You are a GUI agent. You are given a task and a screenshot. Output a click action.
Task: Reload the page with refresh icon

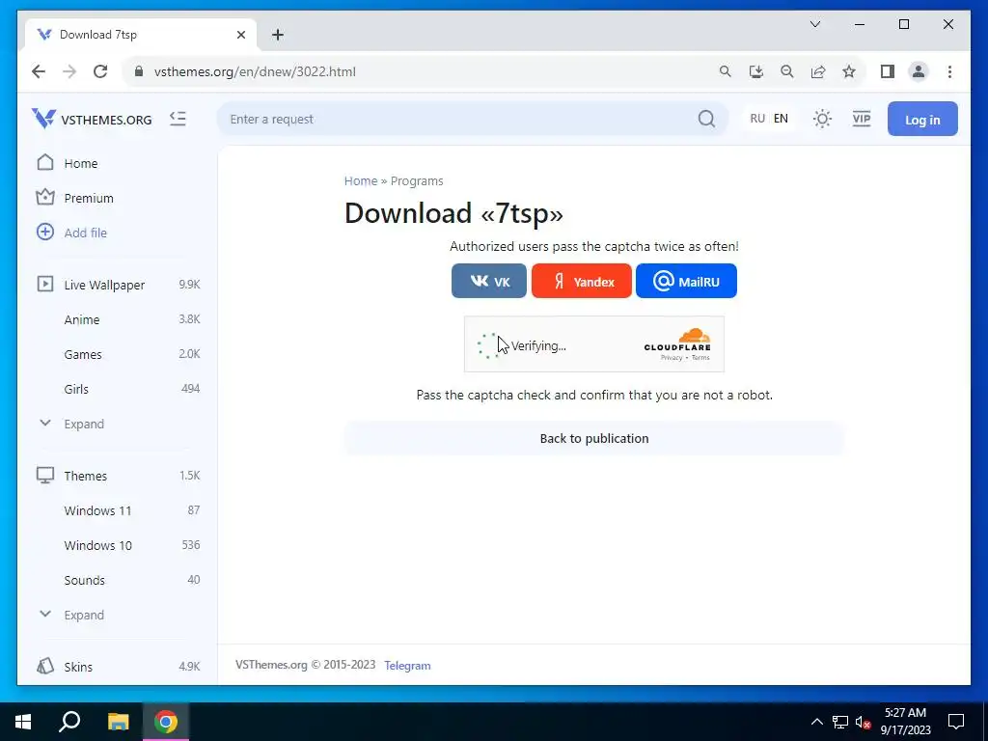coord(100,71)
